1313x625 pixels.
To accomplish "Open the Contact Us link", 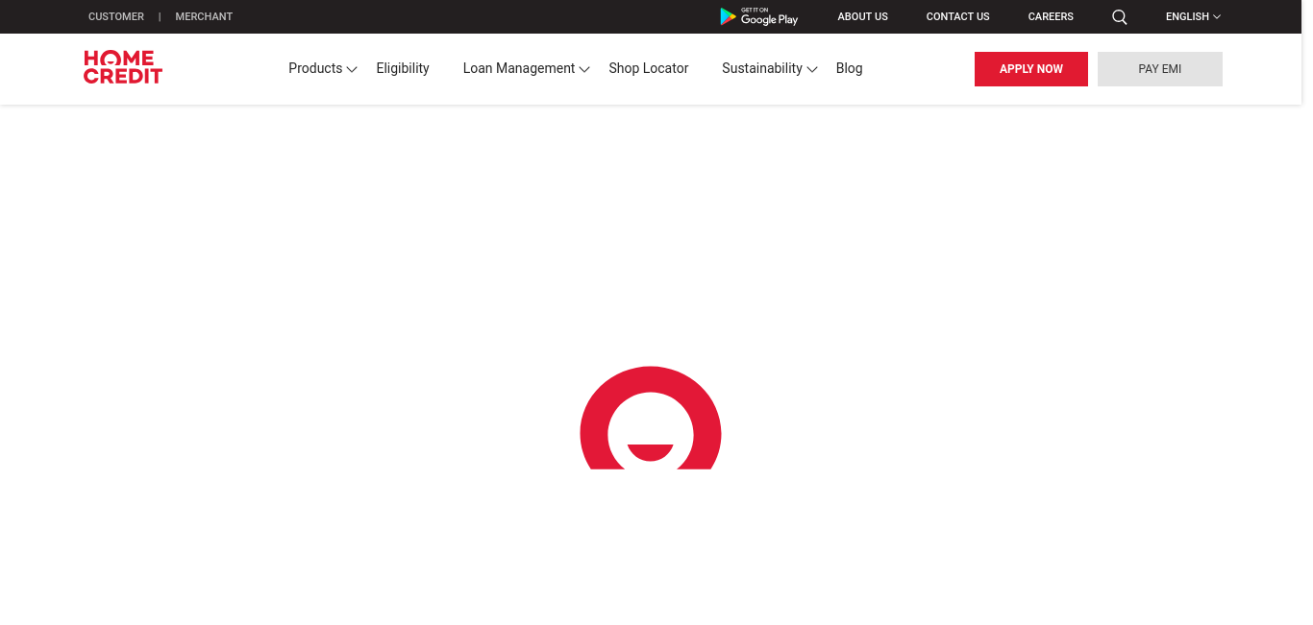I will [958, 16].
